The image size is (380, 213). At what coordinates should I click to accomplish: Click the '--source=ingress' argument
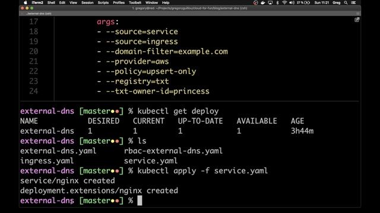[x=142, y=41]
